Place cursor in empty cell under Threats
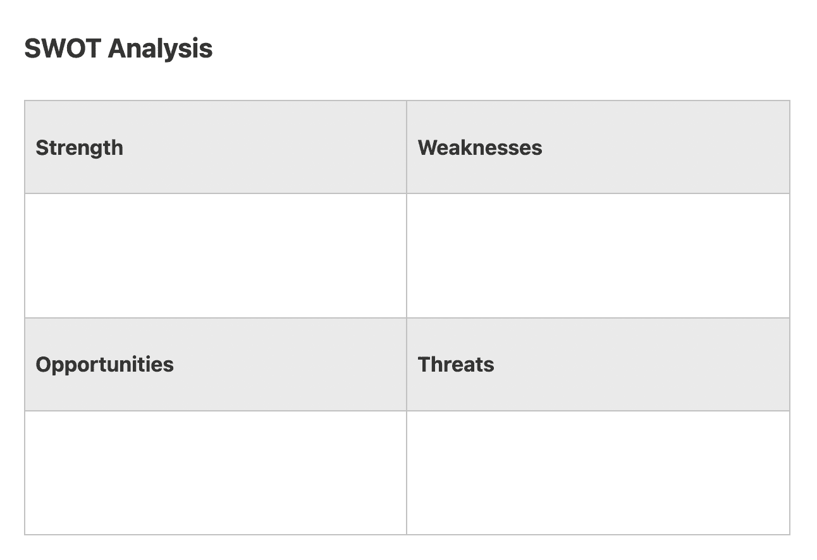Screen dimensions: 817x560 pos(598,473)
